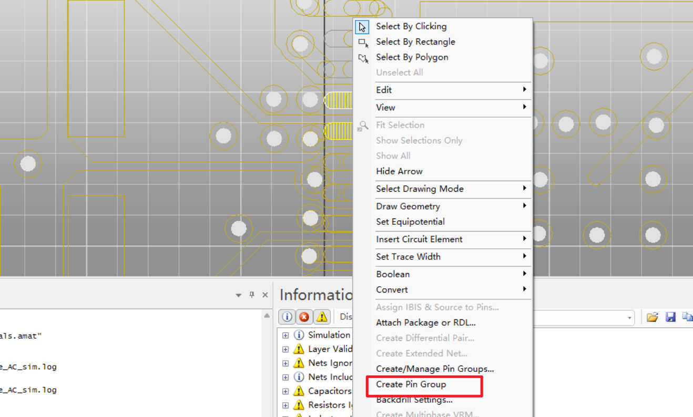Open the View submenu
Screen dimensions: 693x417
pyautogui.click(x=443, y=107)
